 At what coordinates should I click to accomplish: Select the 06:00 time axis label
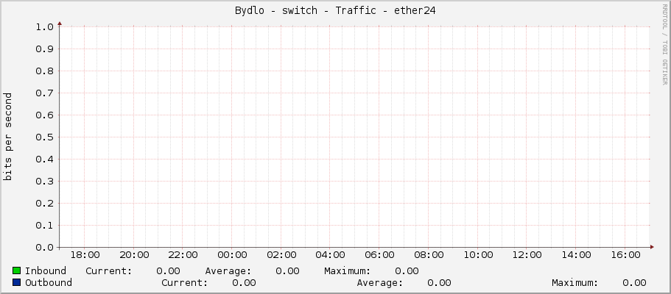379,255
